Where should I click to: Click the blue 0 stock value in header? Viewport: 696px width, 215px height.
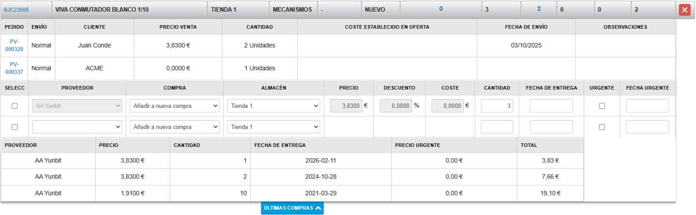(x=440, y=9)
